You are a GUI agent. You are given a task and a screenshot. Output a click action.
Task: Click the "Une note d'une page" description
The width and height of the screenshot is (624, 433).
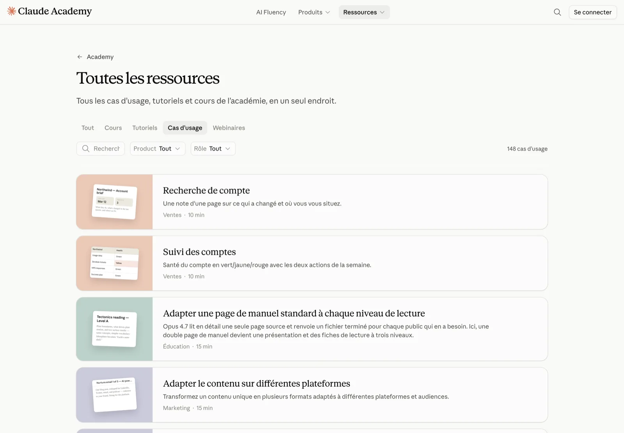click(252, 203)
